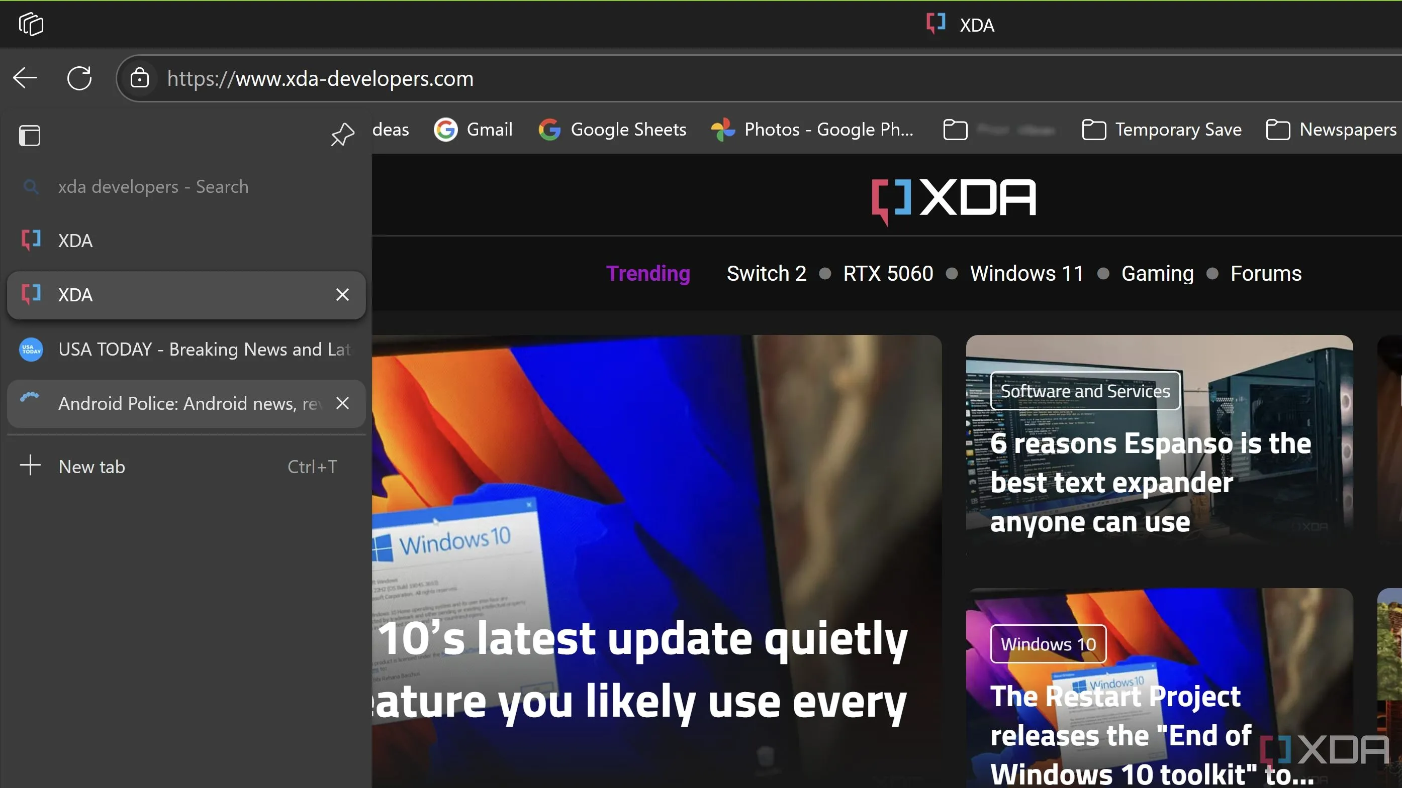Switch to xda developers Search tab
This screenshot has width=1402, height=788.
tap(152, 186)
